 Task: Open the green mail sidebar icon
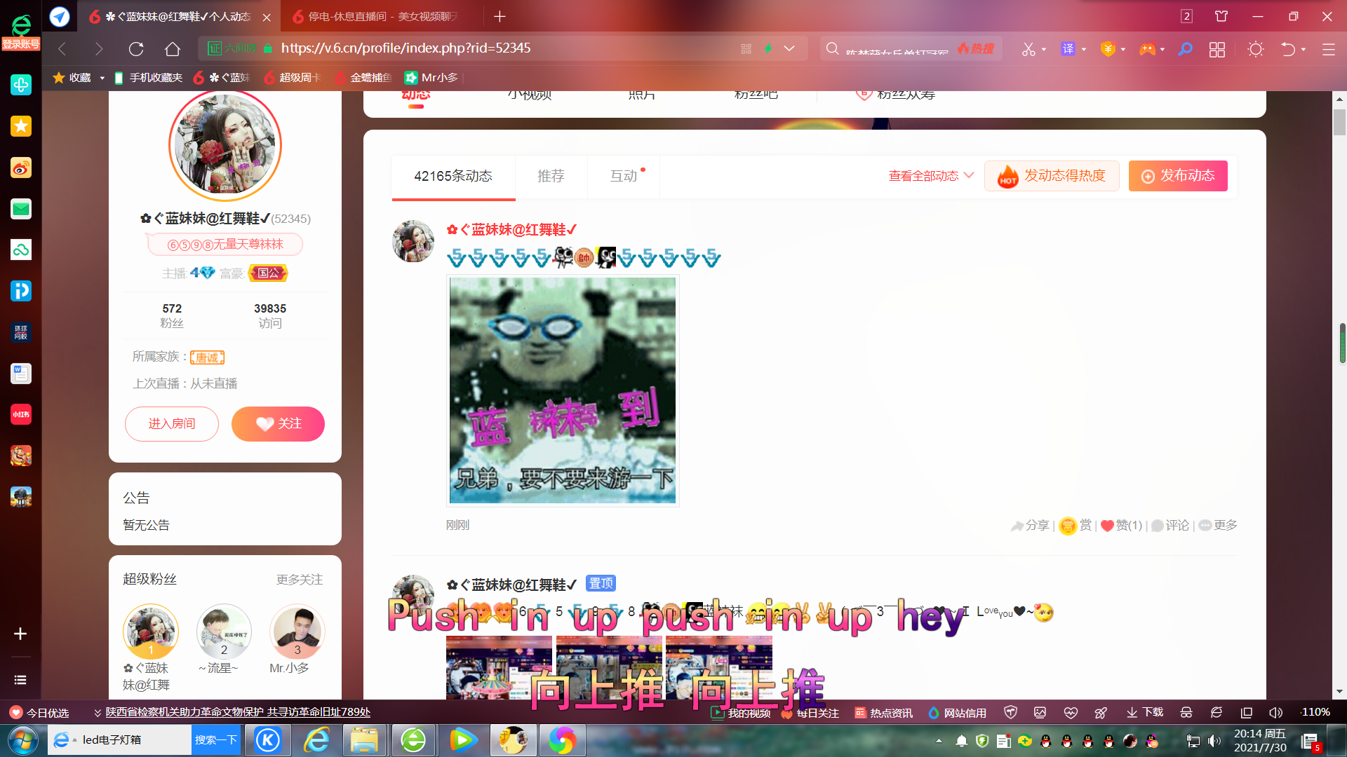[x=21, y=209]
